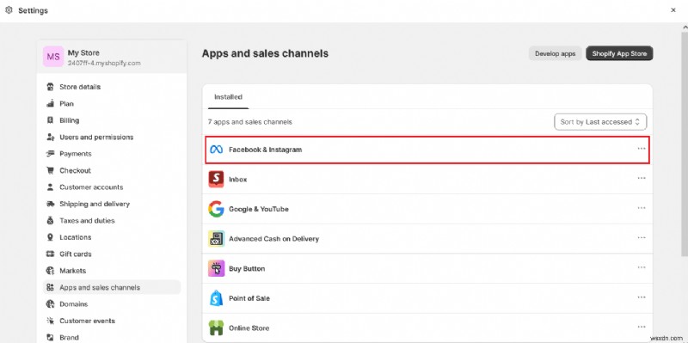Viewport: 688px width, 343px height.
Task: Click the Customer events cursor icon
Action: (x=50, y=321)
